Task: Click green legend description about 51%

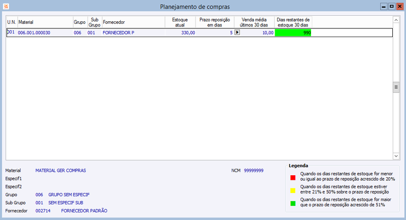Action: point(346,202)
